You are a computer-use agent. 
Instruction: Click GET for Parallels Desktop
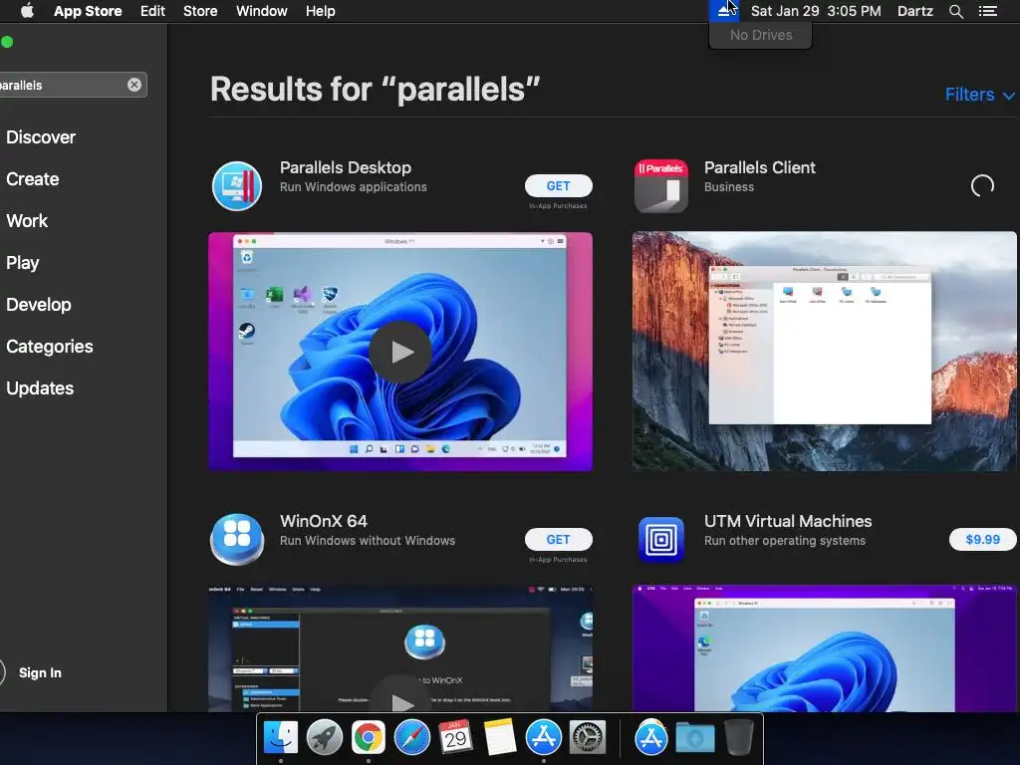coord(558,186)
